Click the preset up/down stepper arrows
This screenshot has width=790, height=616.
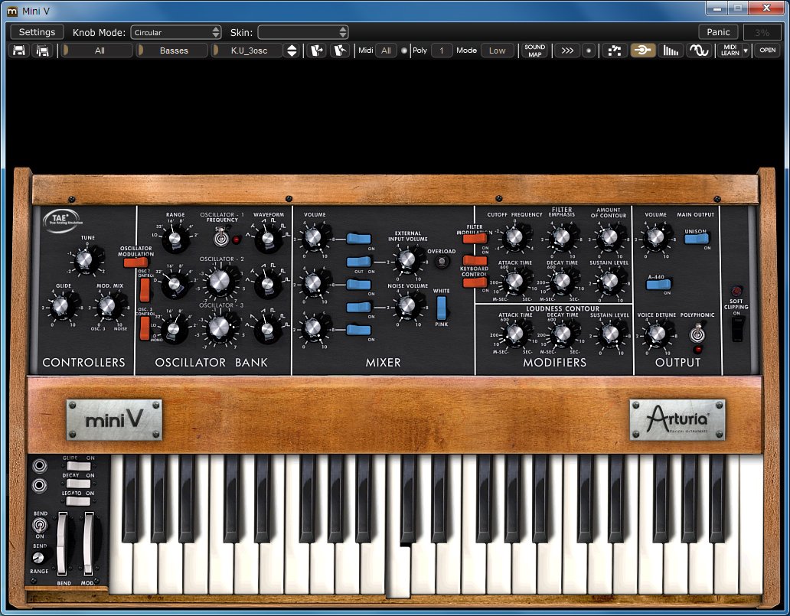(x=292, y=51)
